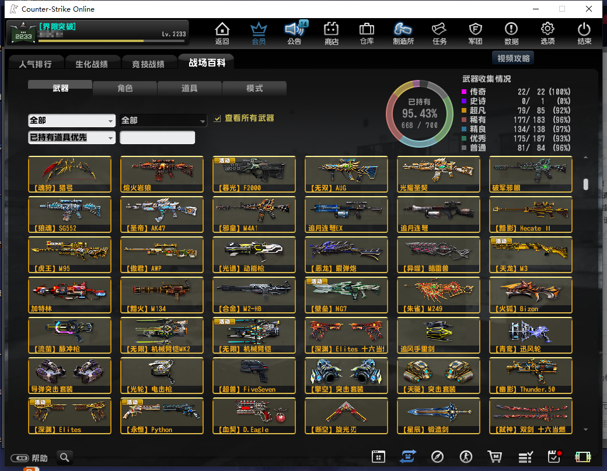Select the 熔火岩狼 weapon card

pos(162,174)
